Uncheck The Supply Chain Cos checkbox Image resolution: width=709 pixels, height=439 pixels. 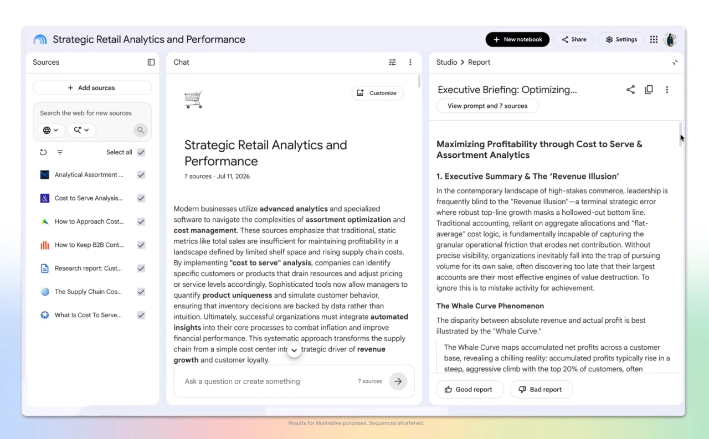click(x=141, y=292)
